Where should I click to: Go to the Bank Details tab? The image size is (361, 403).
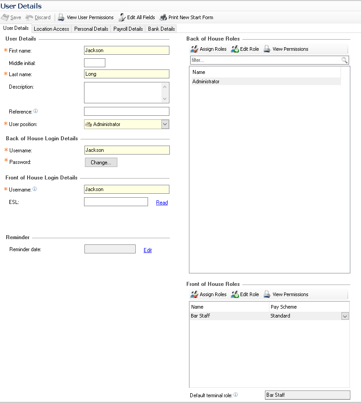click(x=161, y=29)
